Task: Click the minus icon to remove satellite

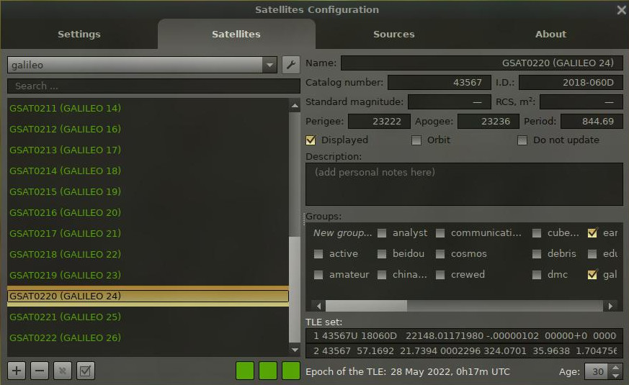Action: 40,371
